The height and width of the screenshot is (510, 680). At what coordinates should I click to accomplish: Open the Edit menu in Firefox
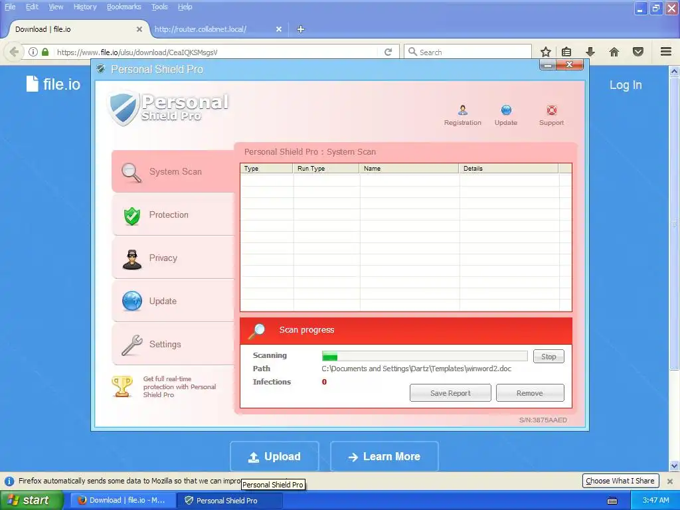tap(32, 7)
